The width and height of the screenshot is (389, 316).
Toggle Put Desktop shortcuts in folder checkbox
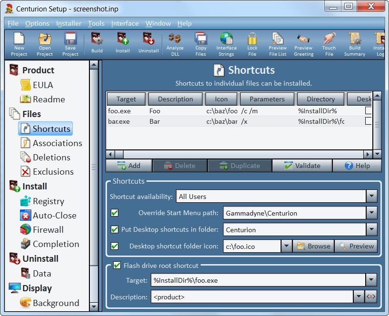(x=115, y=229)
